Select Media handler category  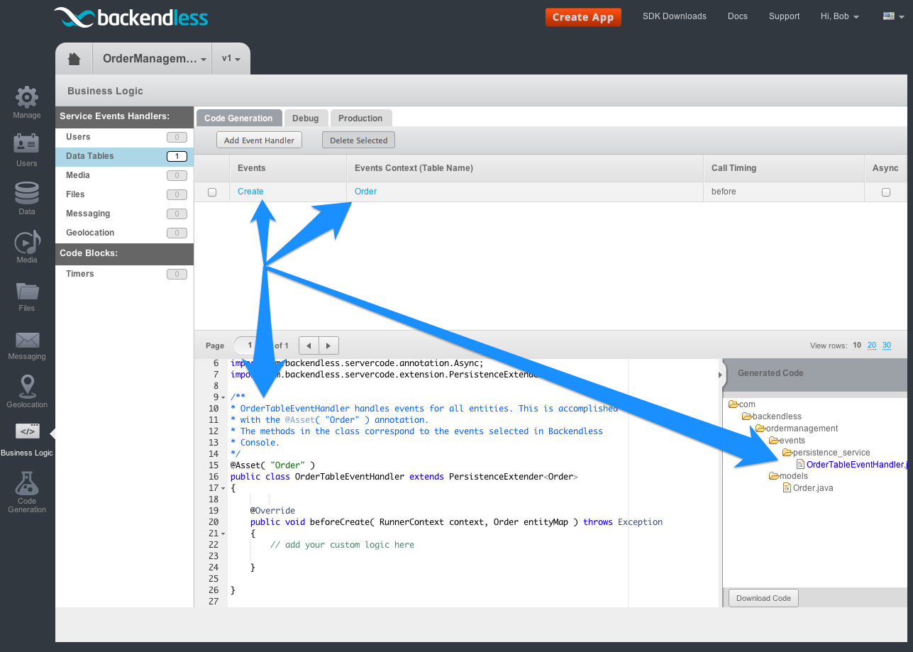tap(124, 175)
